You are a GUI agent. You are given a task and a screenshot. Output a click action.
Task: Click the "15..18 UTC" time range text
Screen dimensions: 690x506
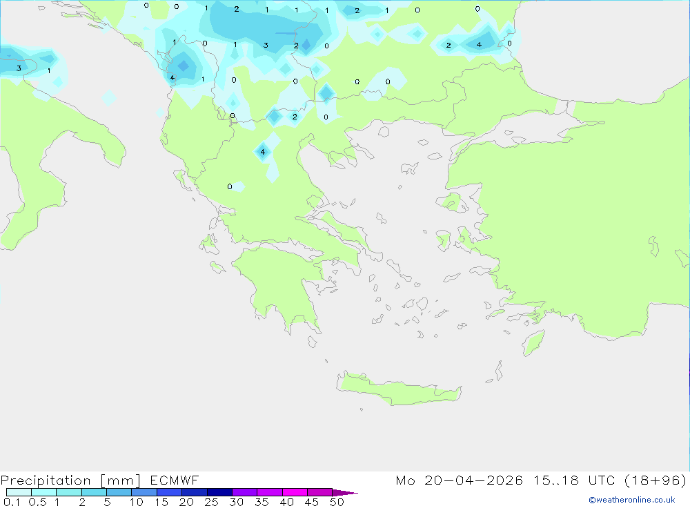pos(574,480)
